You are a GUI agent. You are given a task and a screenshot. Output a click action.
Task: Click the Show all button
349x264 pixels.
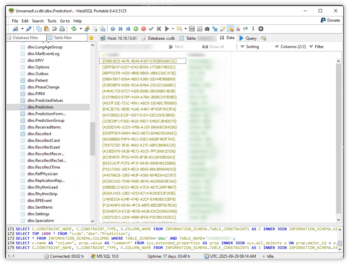pyautogui.click(x=213, y=47)
